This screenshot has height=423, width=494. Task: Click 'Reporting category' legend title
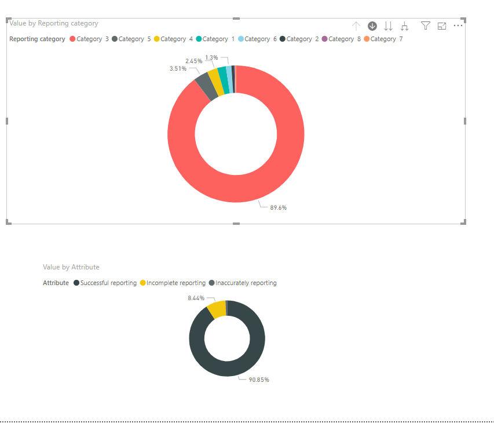point(37,39)
